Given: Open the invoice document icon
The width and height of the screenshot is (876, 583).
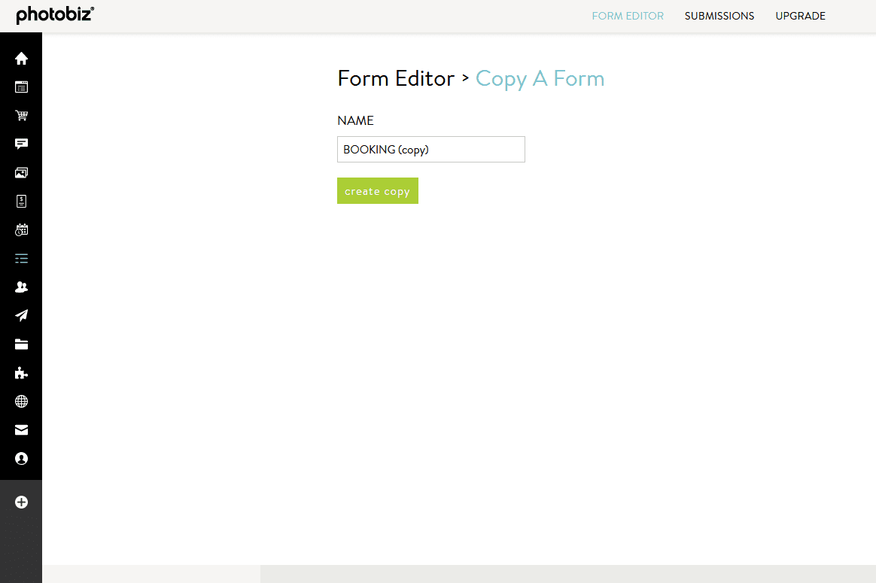Looking at the screenshot, I should 21,201.
